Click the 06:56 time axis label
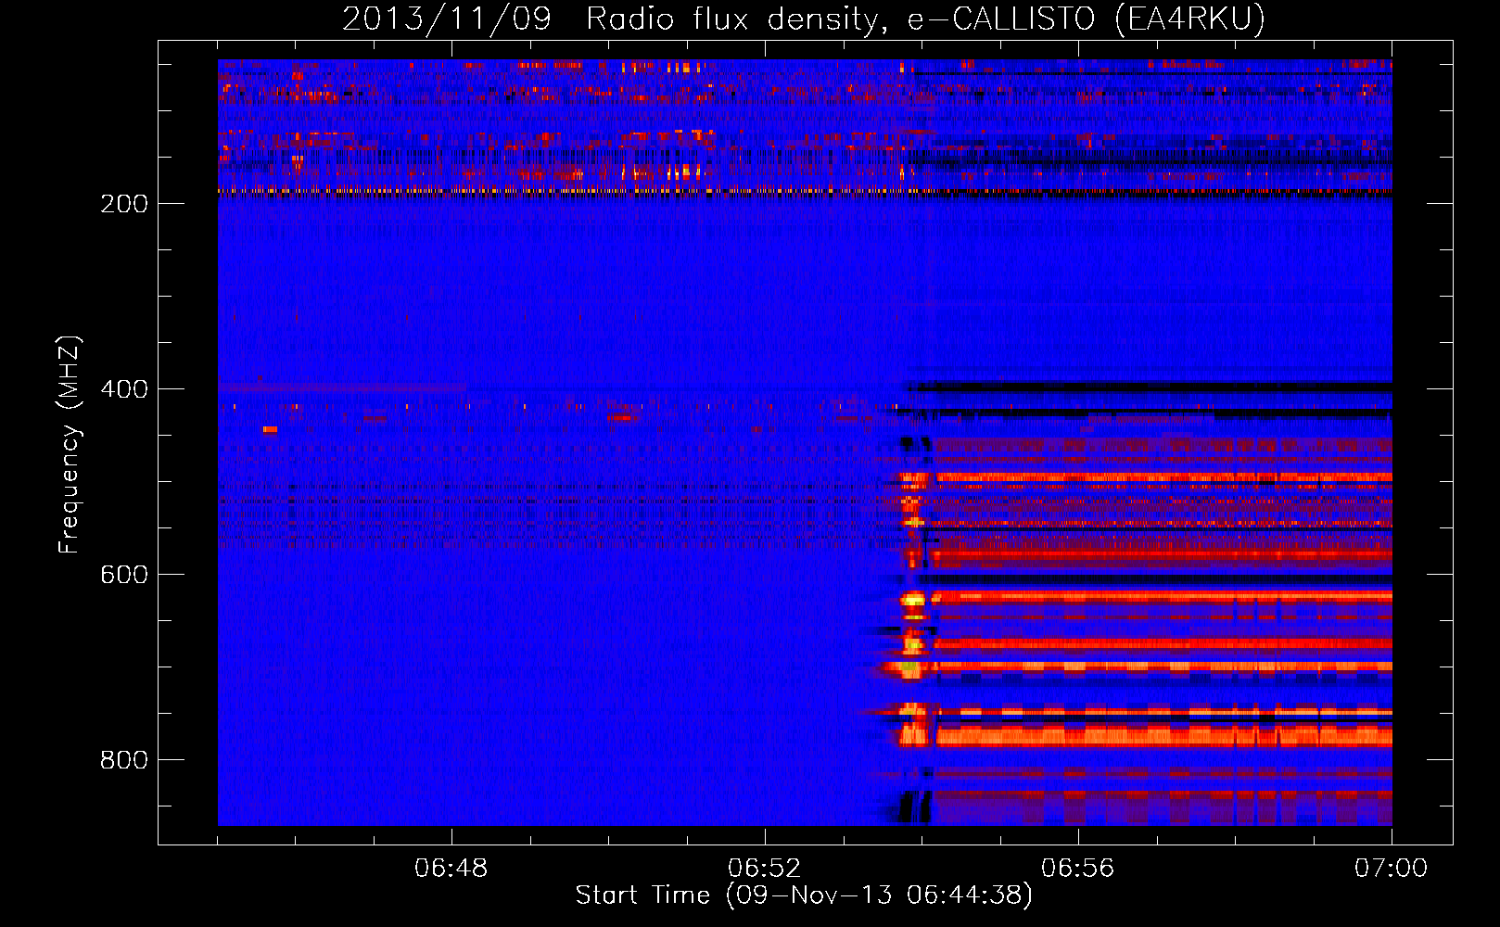Image resolution: width=1500 pixels, height=927 pixels. (x=1078, y=869)
